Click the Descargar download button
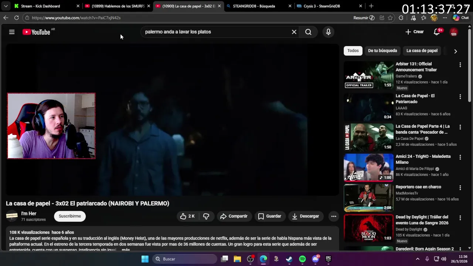Image resolution: width=473 pixels, height=266 pixels. click(x=306, y=216)
